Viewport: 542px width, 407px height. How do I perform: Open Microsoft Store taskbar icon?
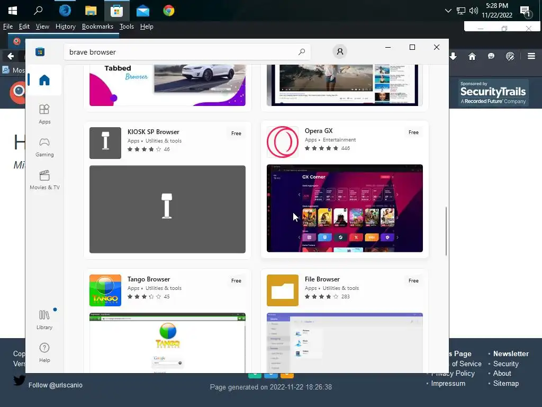(116, 11)
